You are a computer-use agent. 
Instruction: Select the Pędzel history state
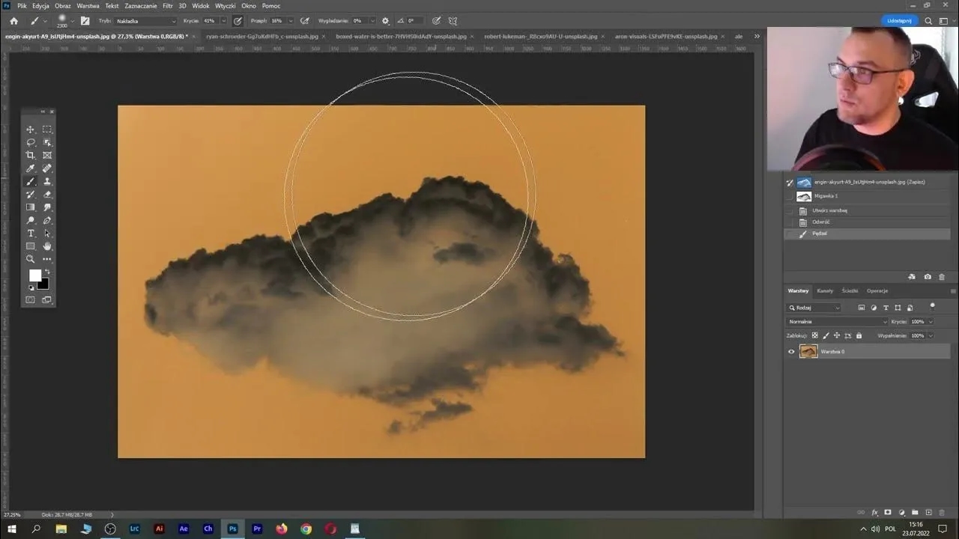(x=820, y=233)
